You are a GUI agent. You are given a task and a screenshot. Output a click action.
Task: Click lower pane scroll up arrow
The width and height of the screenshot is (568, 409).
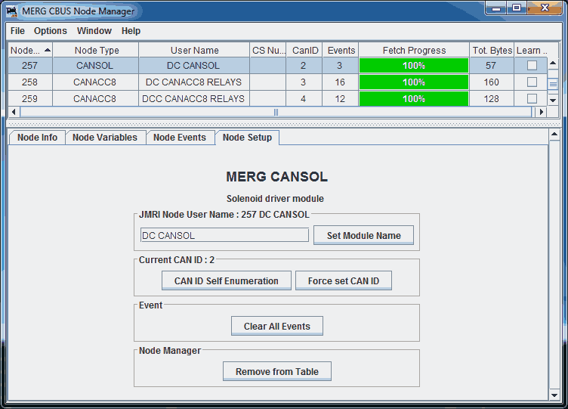point(554,135)
